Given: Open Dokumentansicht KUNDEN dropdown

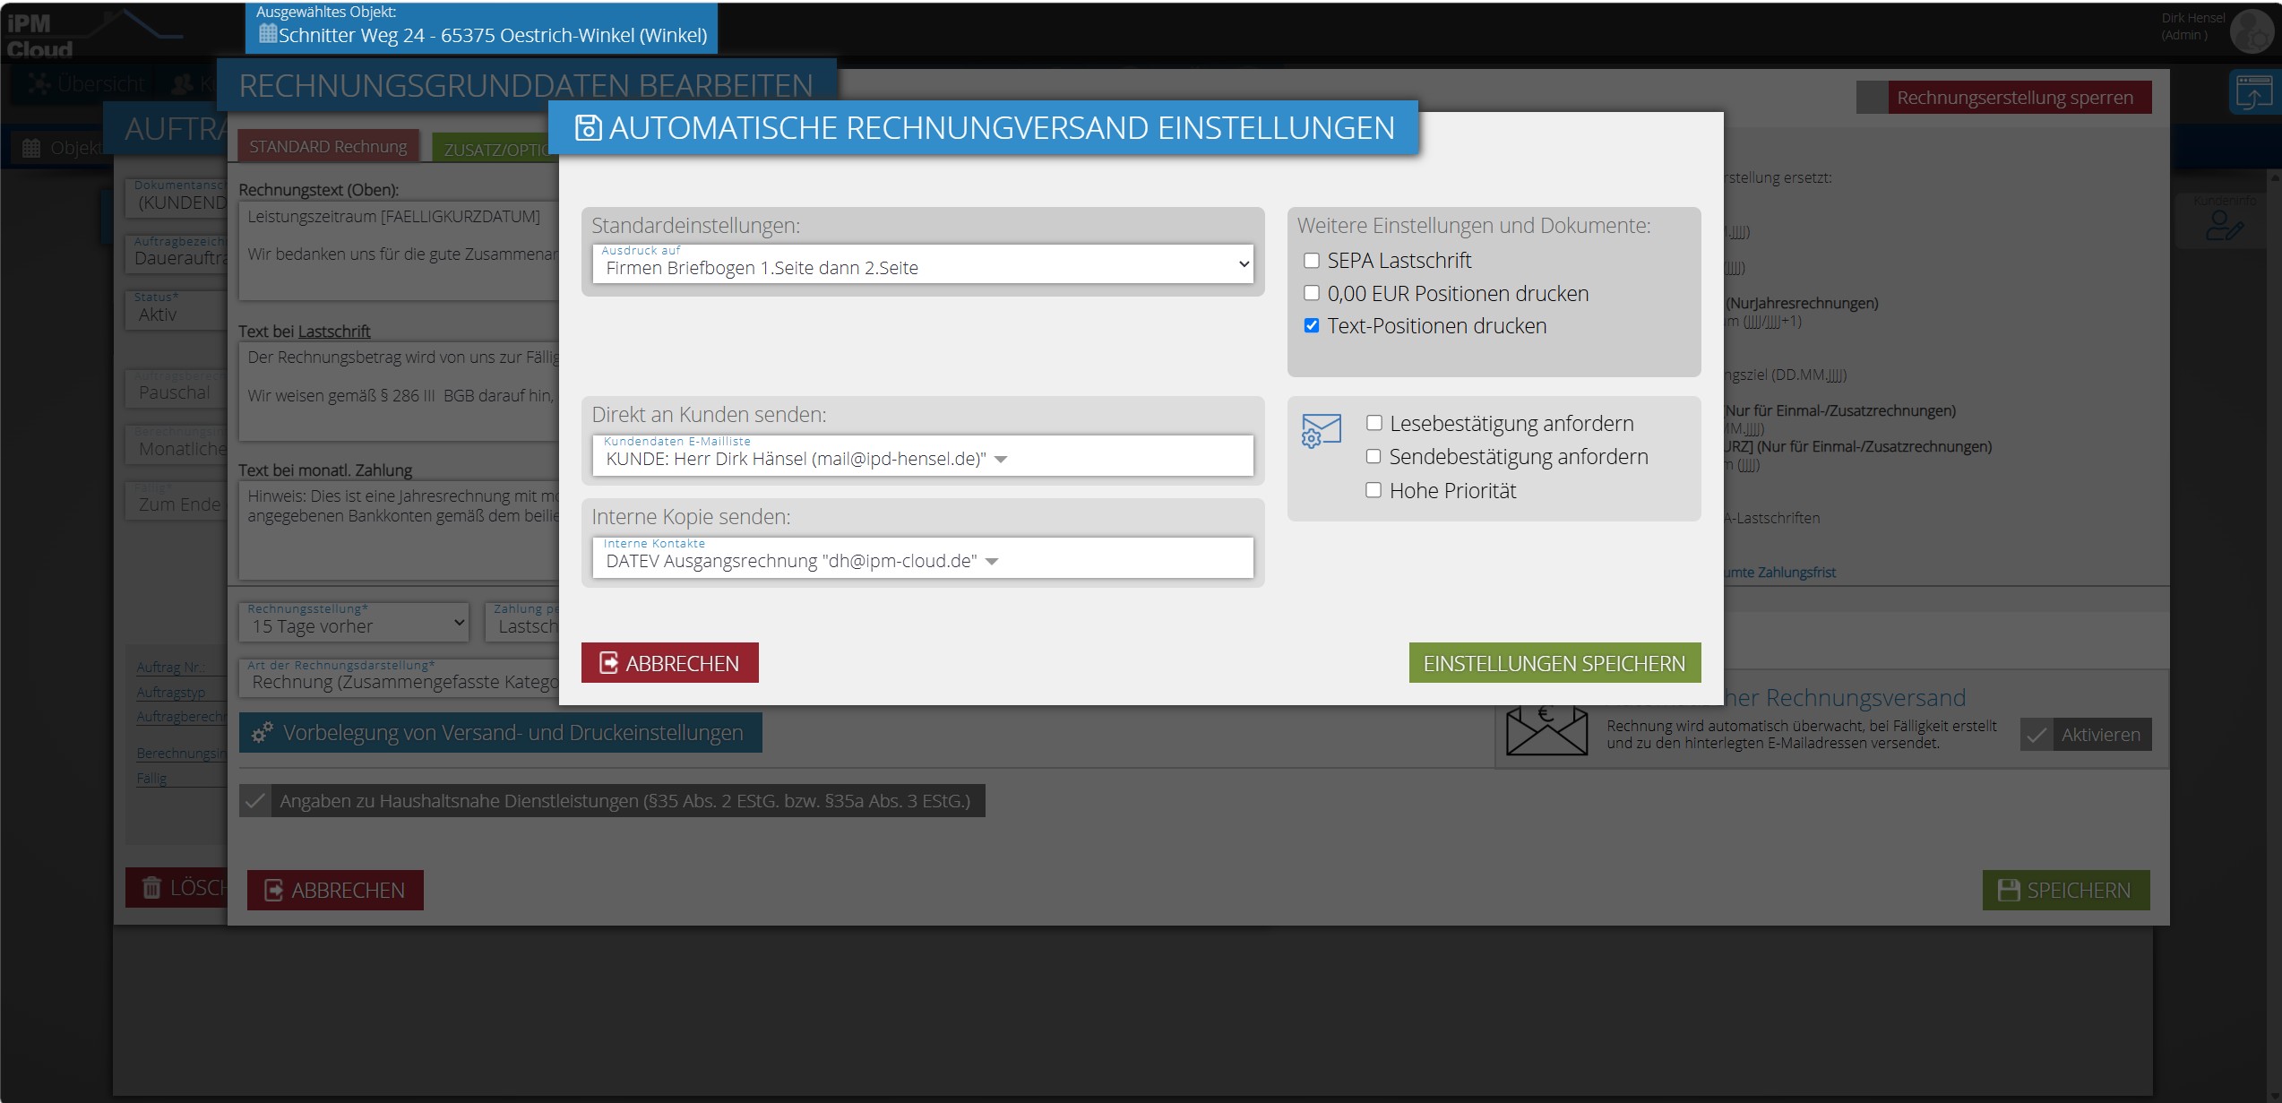Looking at the screenshot, I should tap(176, 198).
